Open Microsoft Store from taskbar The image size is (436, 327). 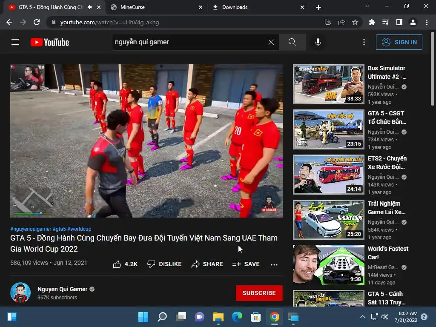click(x=255, y=317)
